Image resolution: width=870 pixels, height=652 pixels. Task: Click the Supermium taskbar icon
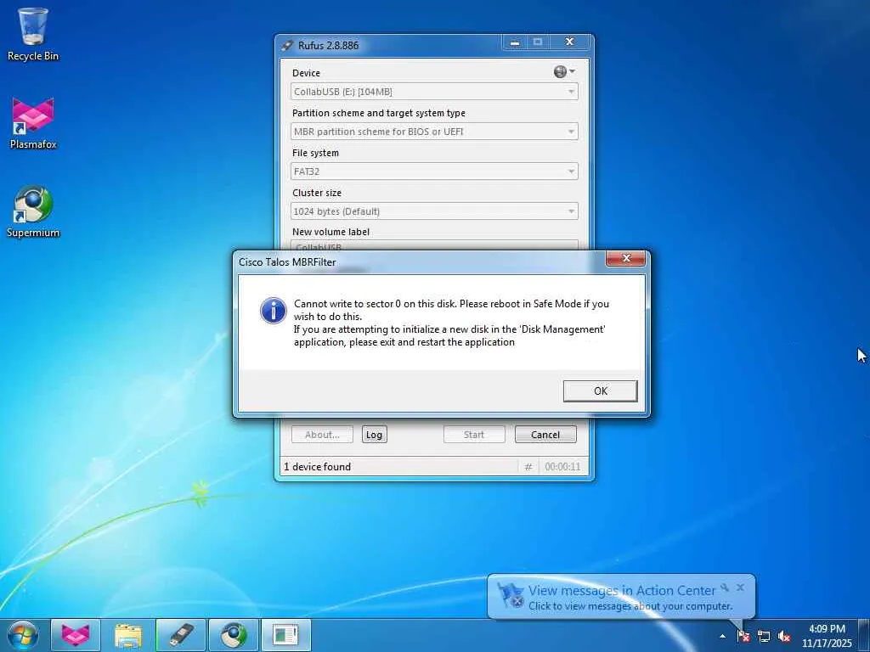click(x=234, y=635)
